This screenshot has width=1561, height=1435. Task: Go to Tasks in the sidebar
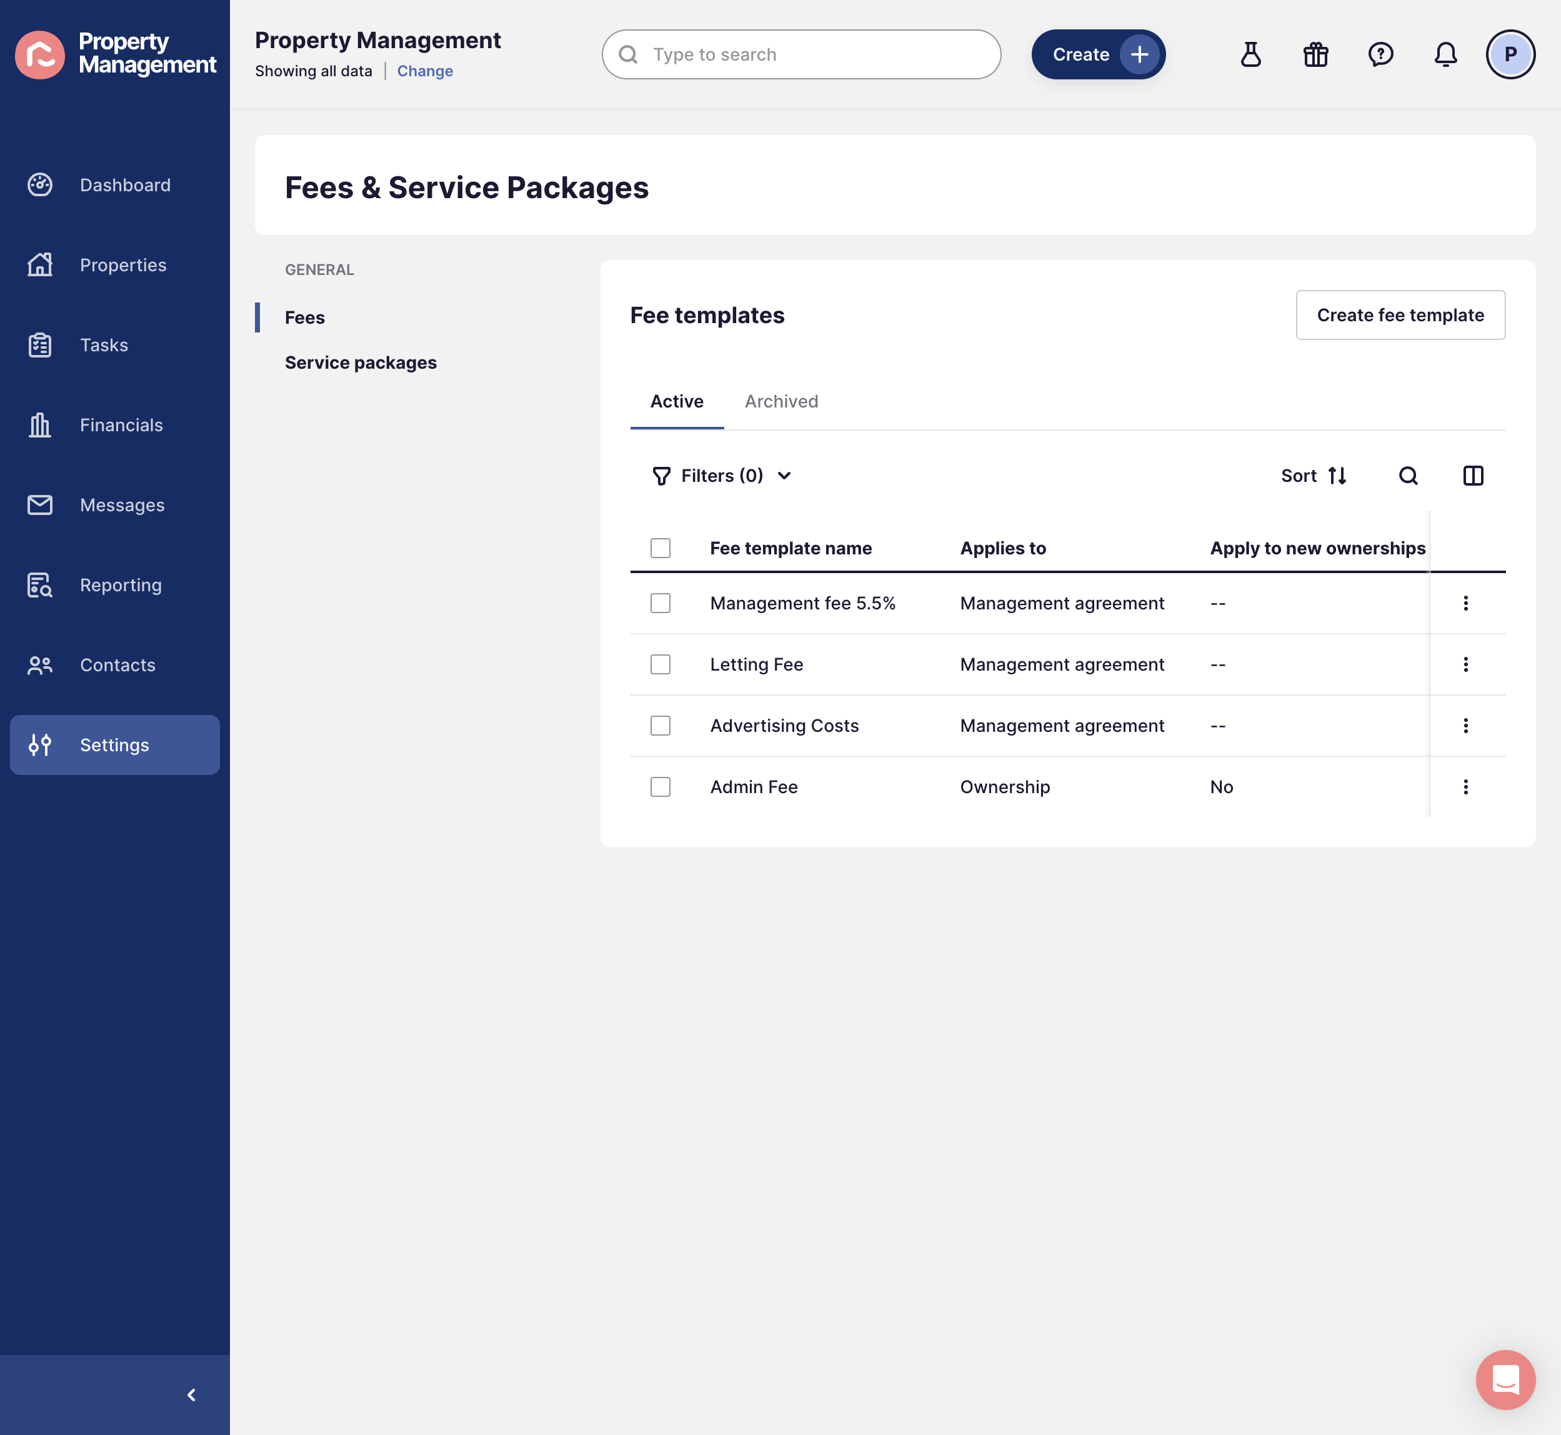coord(115,345)
